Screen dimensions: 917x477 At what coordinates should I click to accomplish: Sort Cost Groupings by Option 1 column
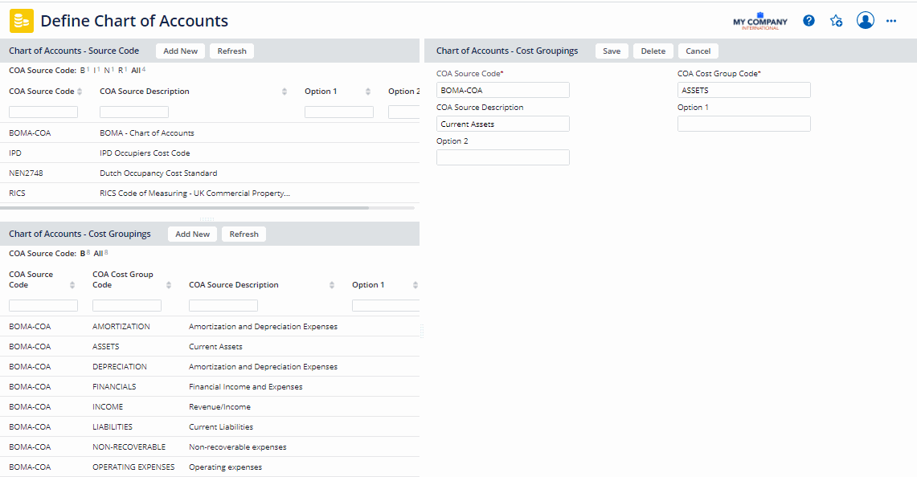415,285
